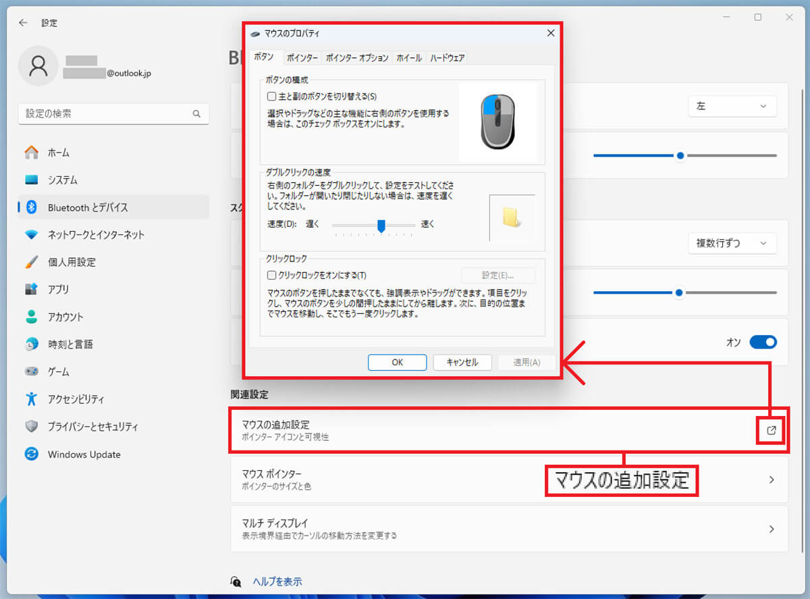Open 個人用設定 in sidebar
This screenshot has height=599, width=810.
[x=113, y=262]
